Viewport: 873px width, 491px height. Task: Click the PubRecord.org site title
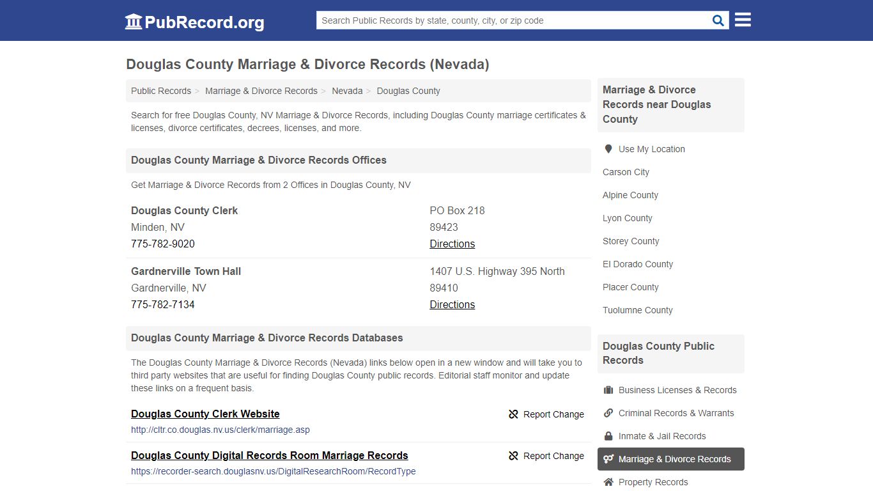tap(205, 22)
